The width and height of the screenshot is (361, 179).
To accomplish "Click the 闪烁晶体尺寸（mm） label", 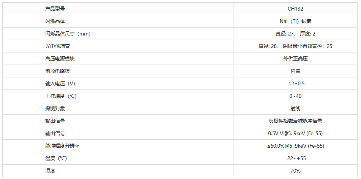I will (68, 34).
